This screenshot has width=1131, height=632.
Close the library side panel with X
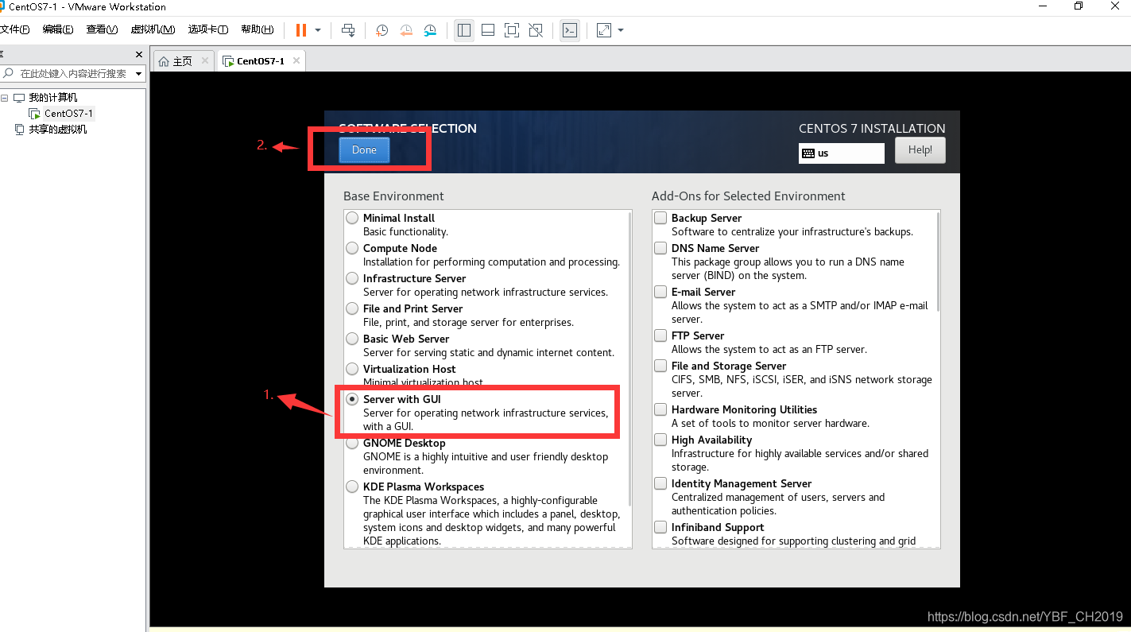[x=139, y=55]
